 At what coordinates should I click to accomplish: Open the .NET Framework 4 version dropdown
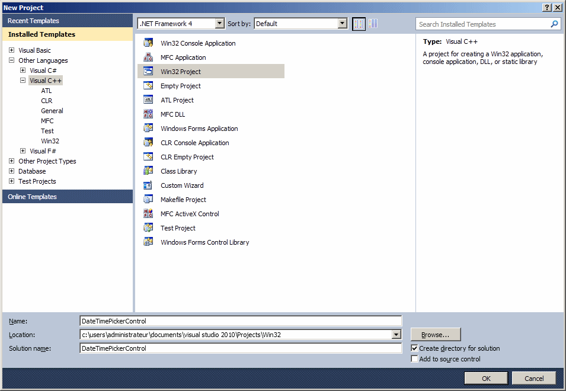(x=219, y=24)
